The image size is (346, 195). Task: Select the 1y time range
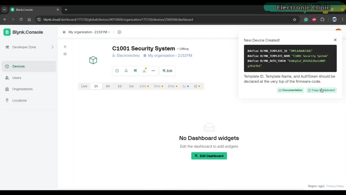[185, 86]
